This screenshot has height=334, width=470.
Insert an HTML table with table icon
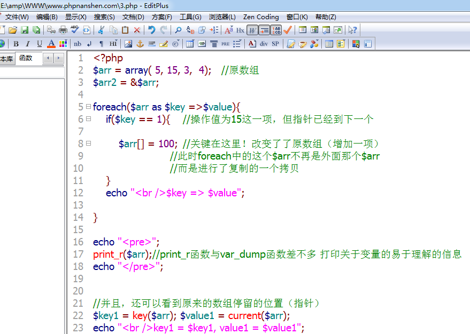[x=190, y=44]
